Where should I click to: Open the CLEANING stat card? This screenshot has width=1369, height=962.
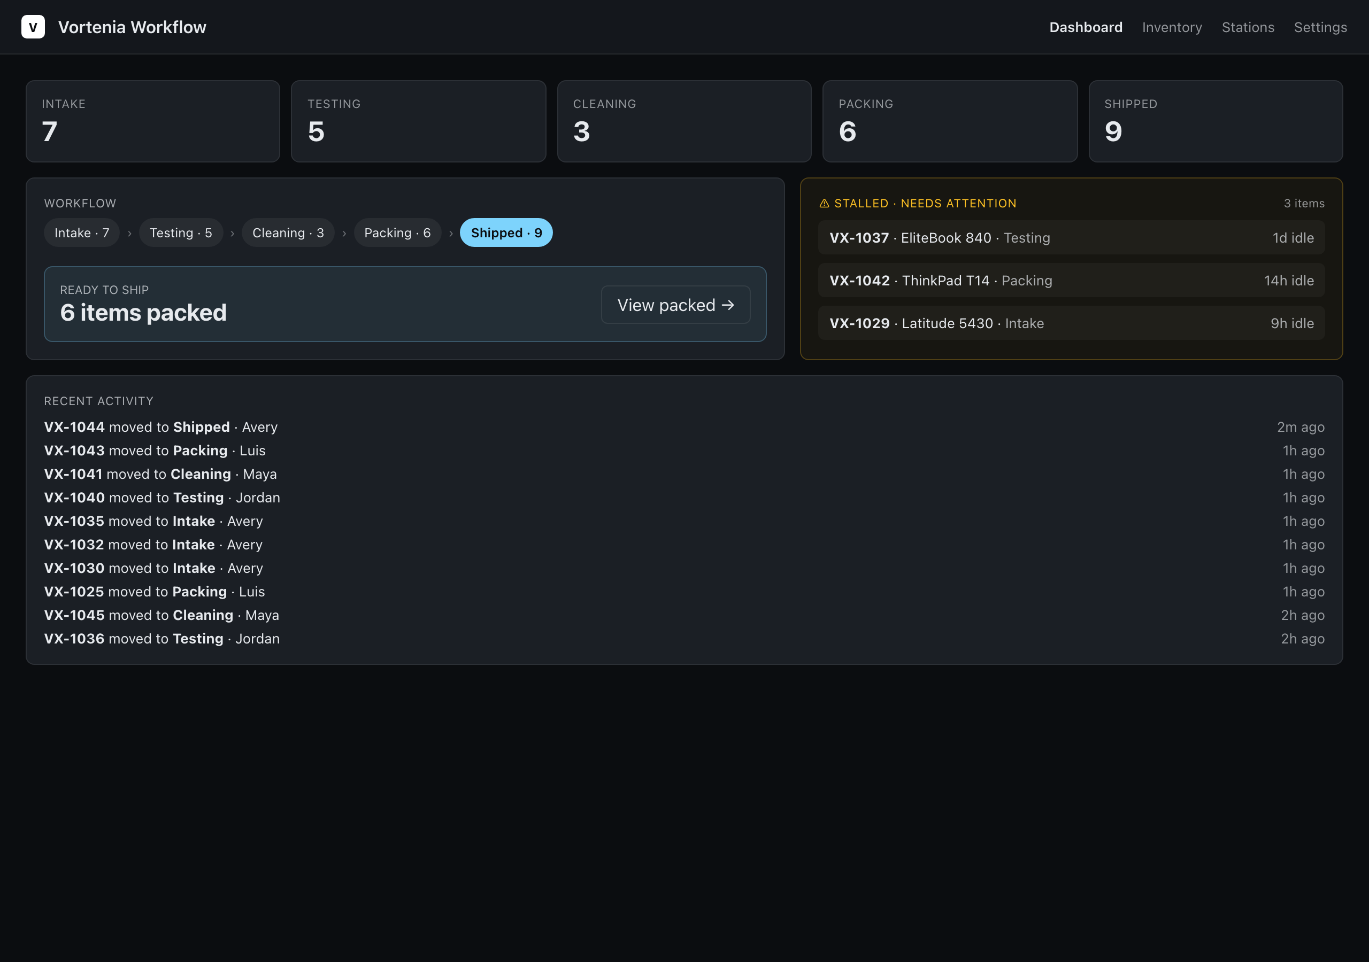684,122
